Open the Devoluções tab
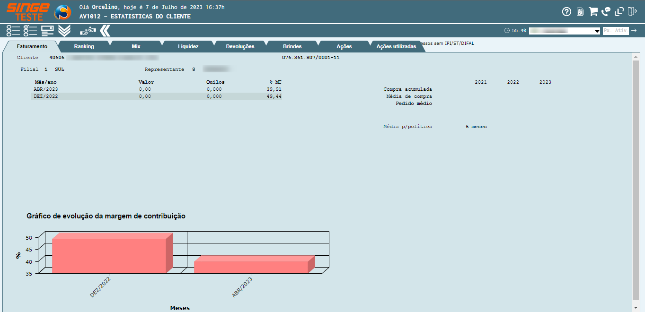645x312 pixels. click(240, 46)
